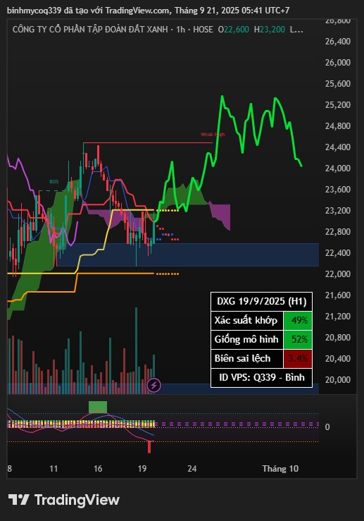This screenshot has width=364, height=521.
Task: Click the 22,800 price axis label
Action: pyautogui.click(x=337, y=231)
